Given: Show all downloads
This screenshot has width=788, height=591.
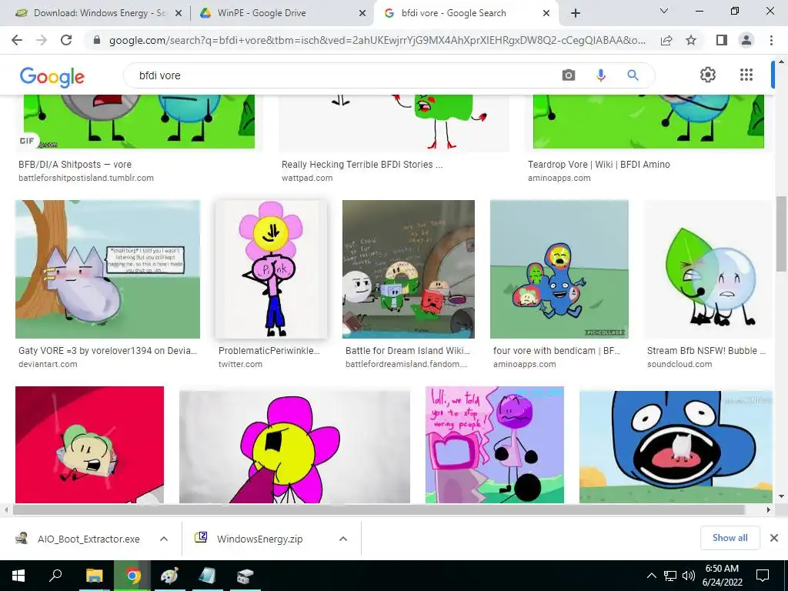Looking at the screenshot, I should pyautogui.click(x=730, y=538).
